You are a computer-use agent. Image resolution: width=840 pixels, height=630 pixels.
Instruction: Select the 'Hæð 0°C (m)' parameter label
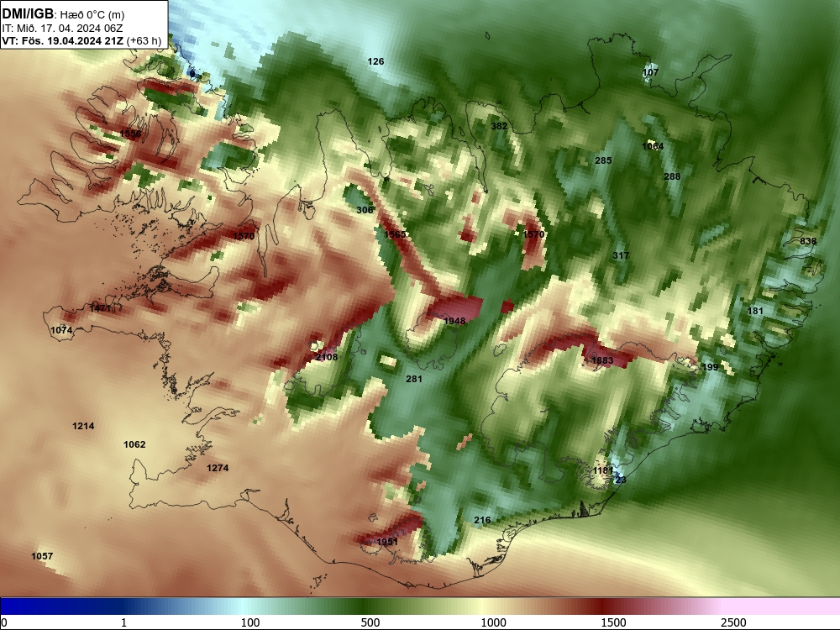click(x=92, y=15)
